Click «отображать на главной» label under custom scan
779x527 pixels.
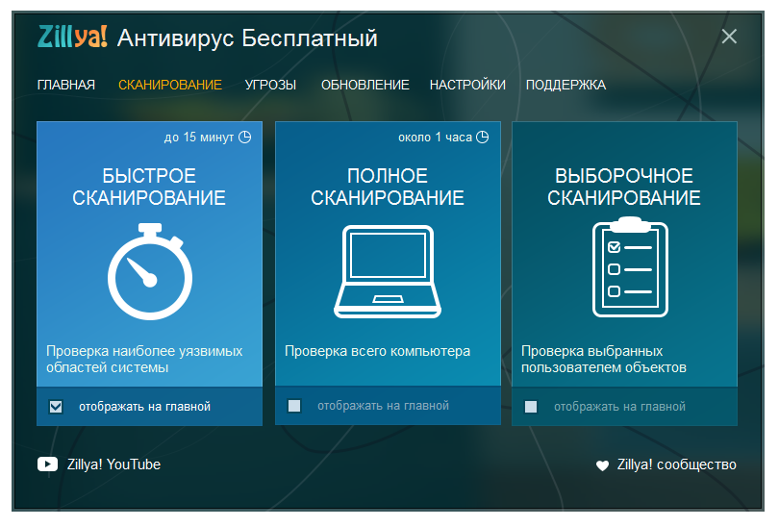619,407
